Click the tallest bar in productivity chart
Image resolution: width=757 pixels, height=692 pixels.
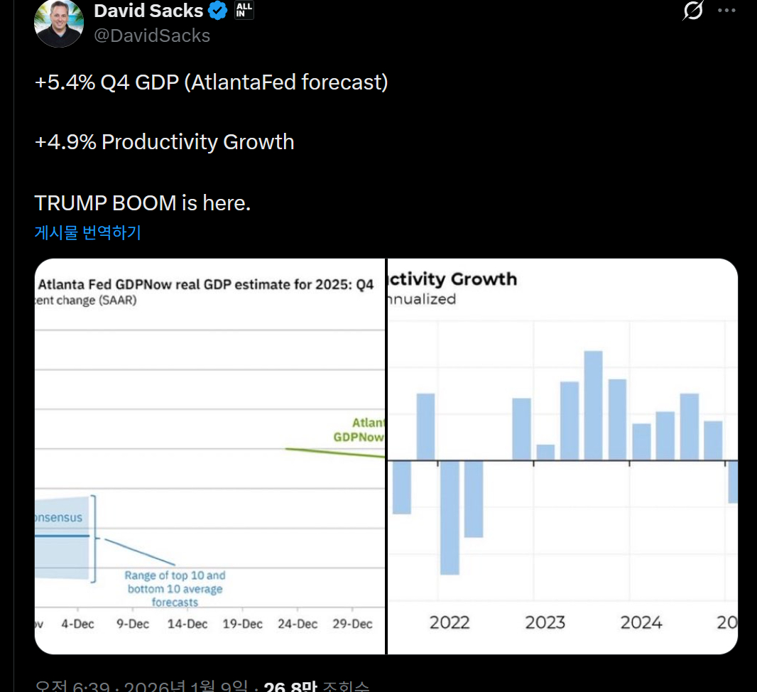click(x=593, y=405)
